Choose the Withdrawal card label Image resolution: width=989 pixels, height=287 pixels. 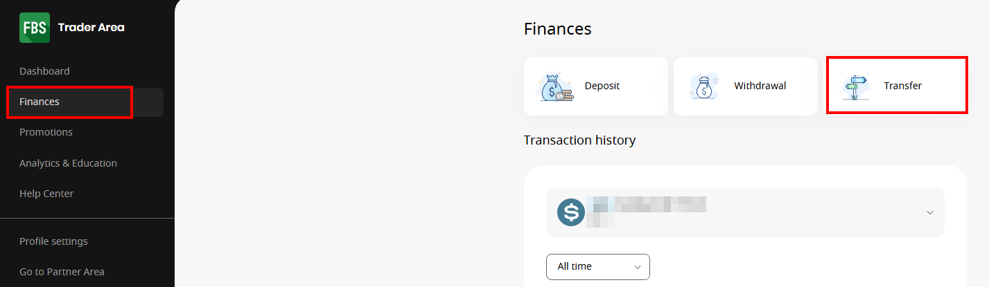click(x=760, y=86)
